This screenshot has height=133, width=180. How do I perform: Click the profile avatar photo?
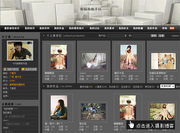20,51
